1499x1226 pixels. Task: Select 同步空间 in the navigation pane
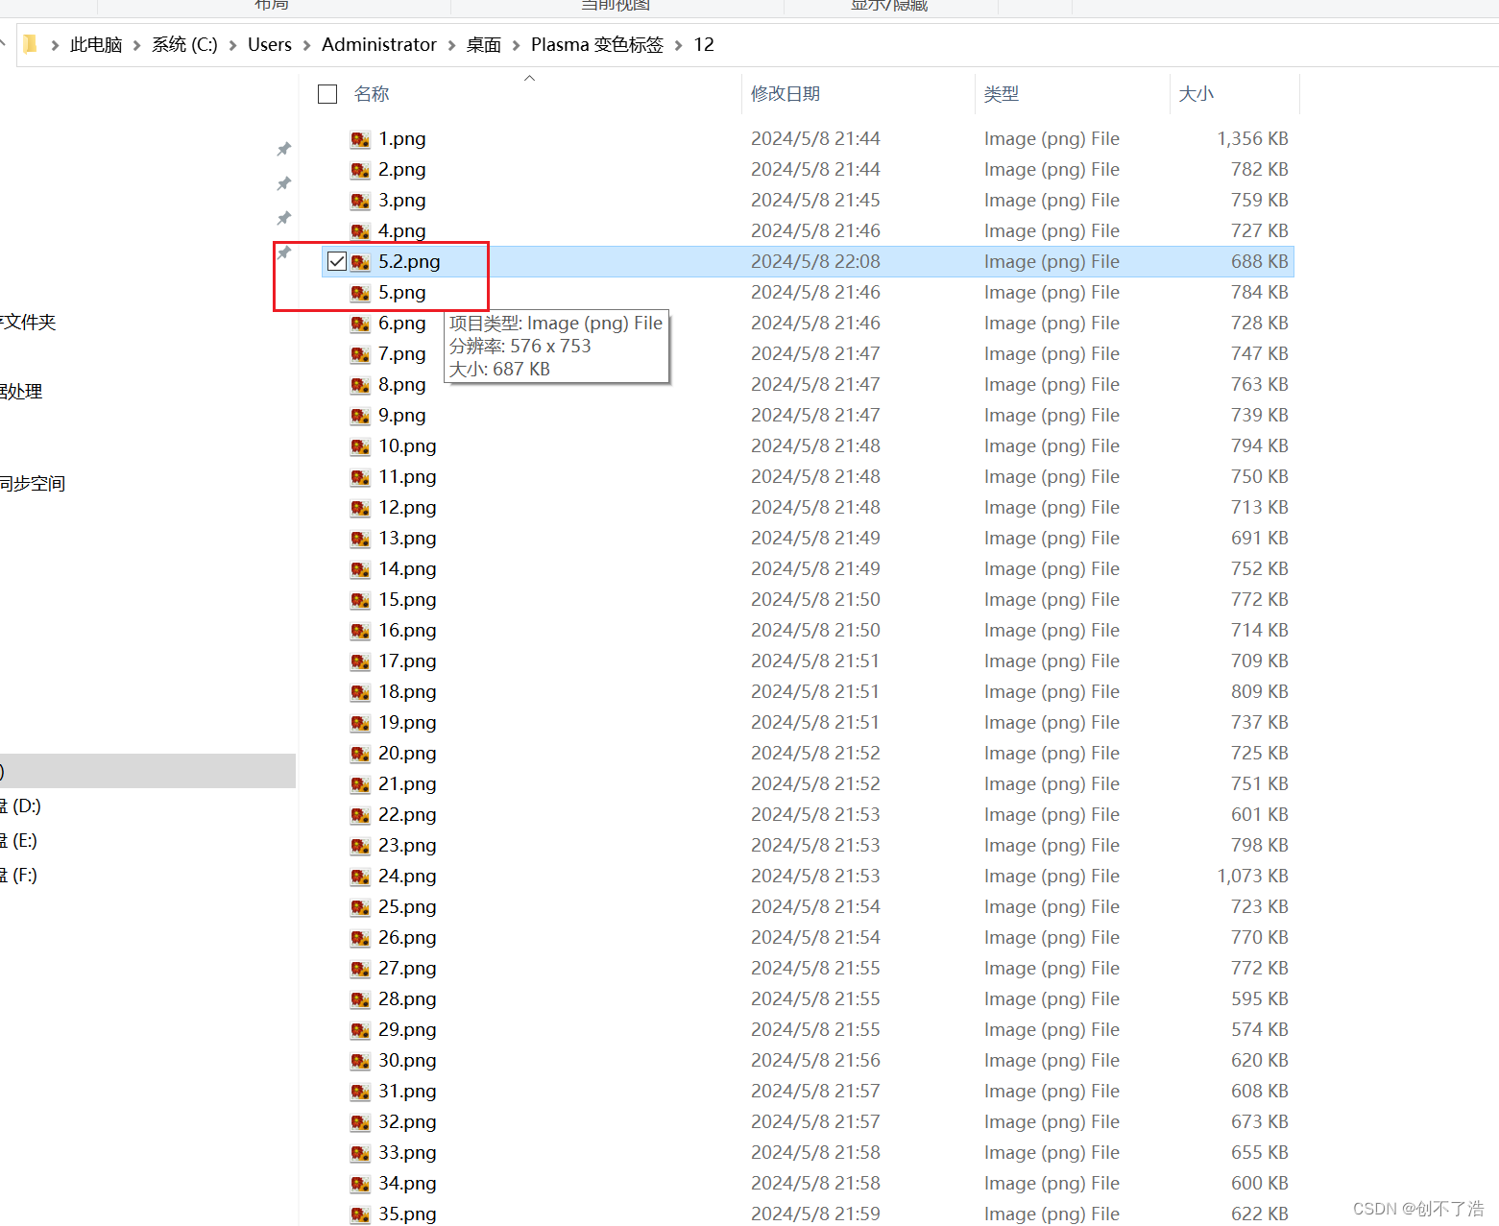[33, 483]
